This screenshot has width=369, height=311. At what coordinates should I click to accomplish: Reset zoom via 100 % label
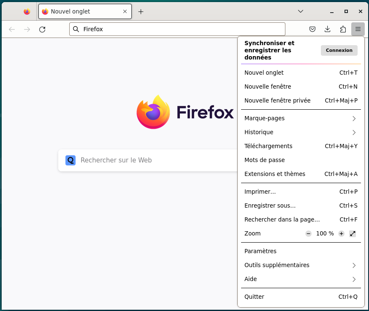tap(325, 234)
